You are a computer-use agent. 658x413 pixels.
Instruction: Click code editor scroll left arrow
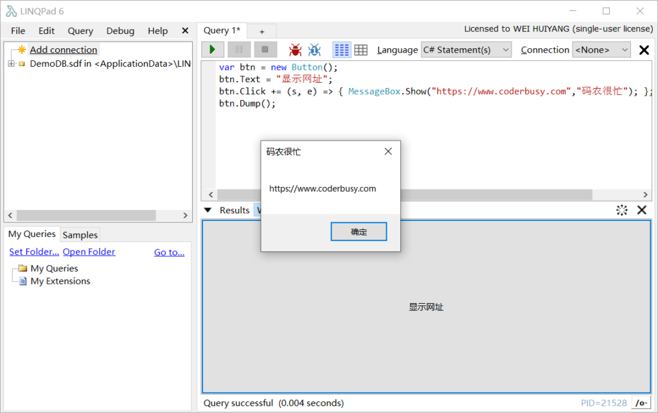click(x=211, y=195)
